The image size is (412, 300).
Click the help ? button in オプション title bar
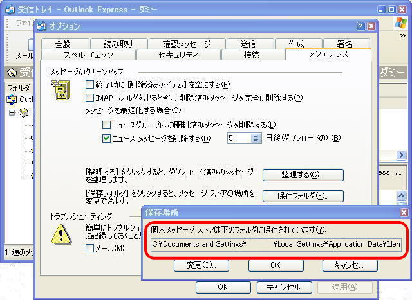[360, 26]
